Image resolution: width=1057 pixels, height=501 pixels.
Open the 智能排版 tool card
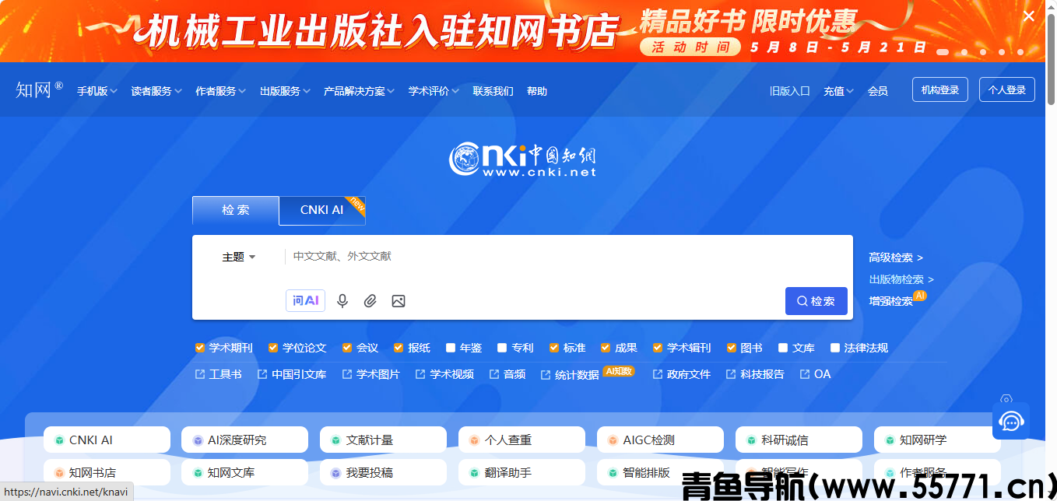pyautogui.click(x=660, y=472)
